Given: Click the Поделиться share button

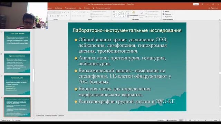Looking at the screenshot, I should click(213, 8).
